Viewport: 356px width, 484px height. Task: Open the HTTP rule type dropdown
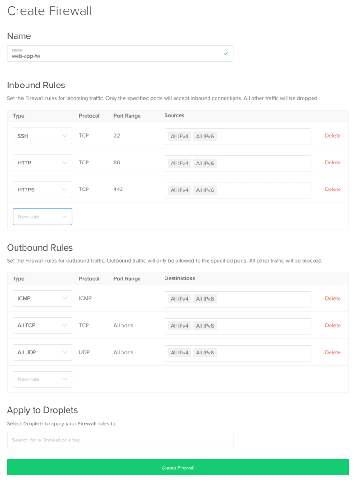point(42,163)
